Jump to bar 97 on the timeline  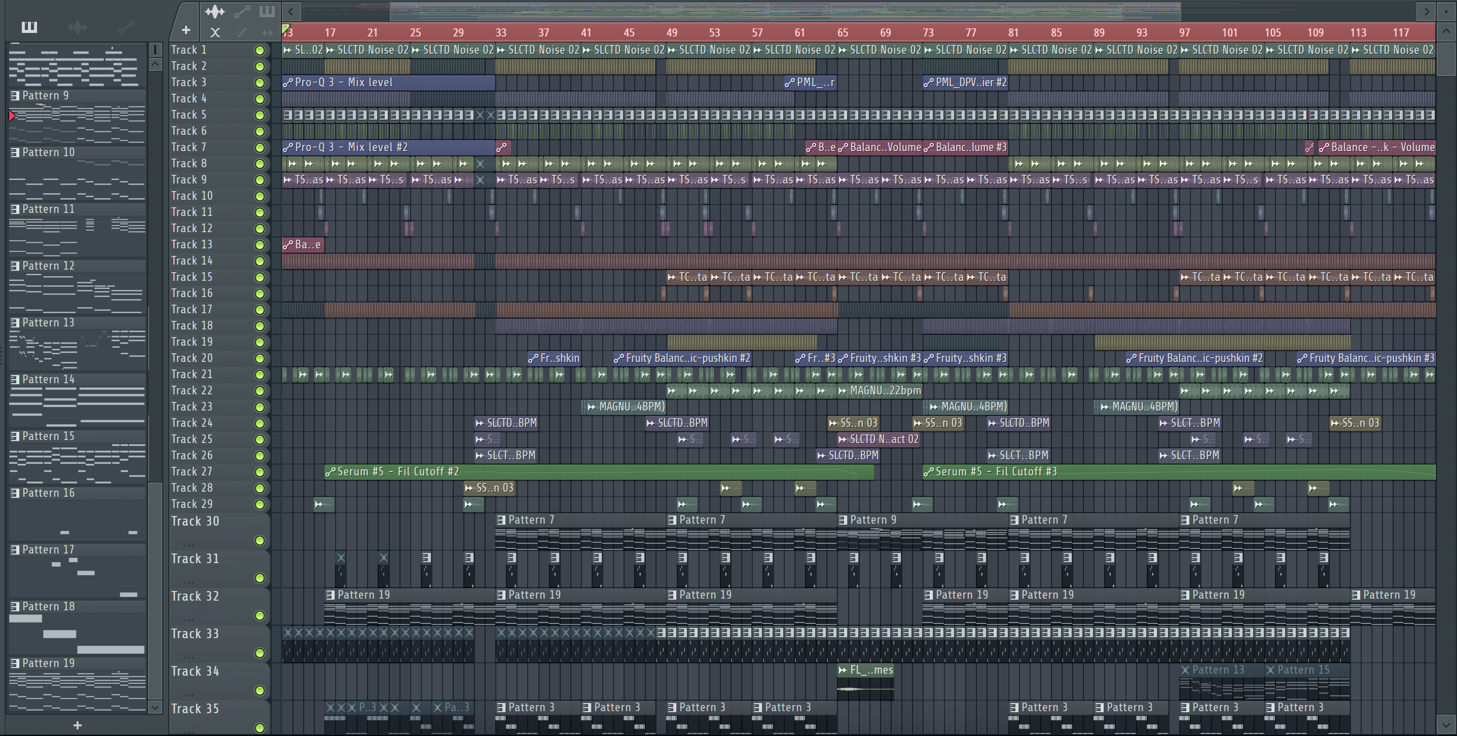[1184, 33]
